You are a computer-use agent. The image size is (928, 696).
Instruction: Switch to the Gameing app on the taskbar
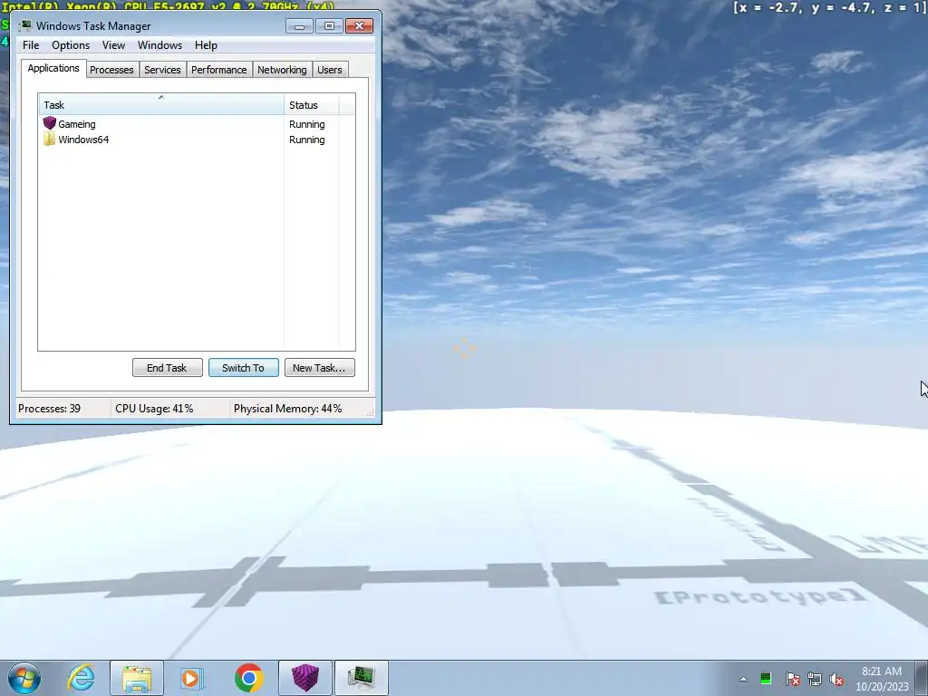pyautogui.click(x=305, y=678)
